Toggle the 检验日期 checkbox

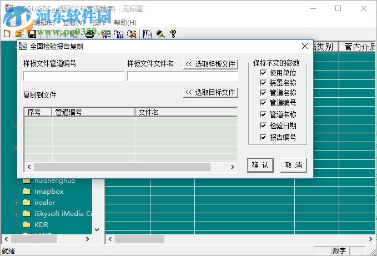263,126
